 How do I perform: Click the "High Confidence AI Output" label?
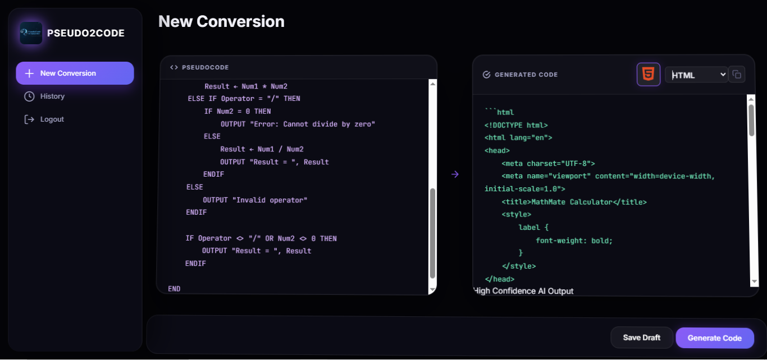click(x=524, y=291)
